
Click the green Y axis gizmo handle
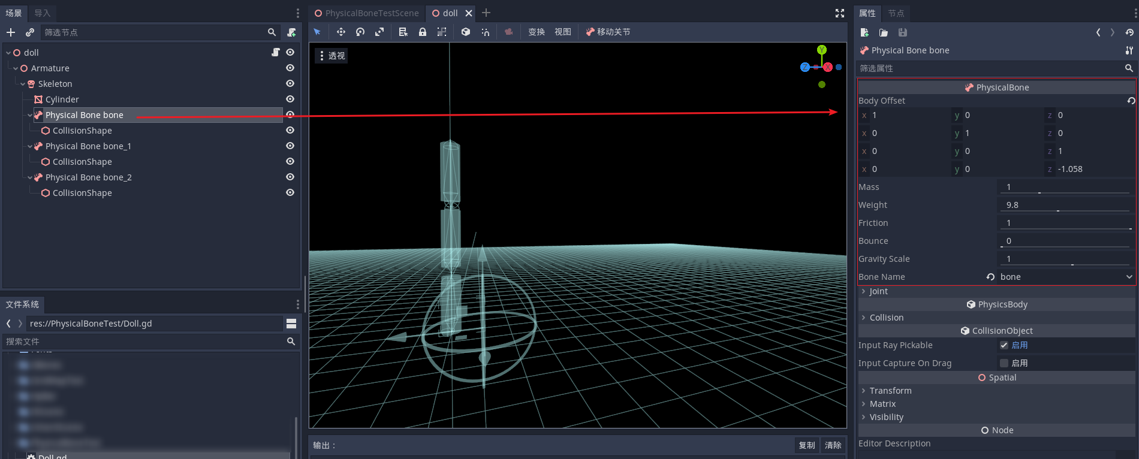click(822, 50)
